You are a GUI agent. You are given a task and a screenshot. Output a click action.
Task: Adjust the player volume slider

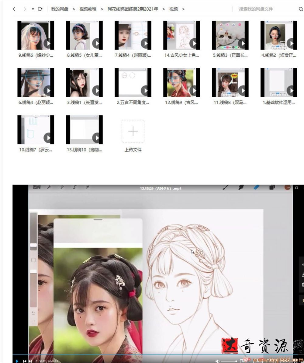229,361
